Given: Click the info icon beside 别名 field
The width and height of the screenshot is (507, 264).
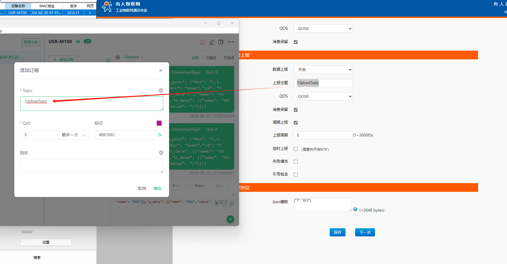Looking at the screenshot, I should coord(161,153).
